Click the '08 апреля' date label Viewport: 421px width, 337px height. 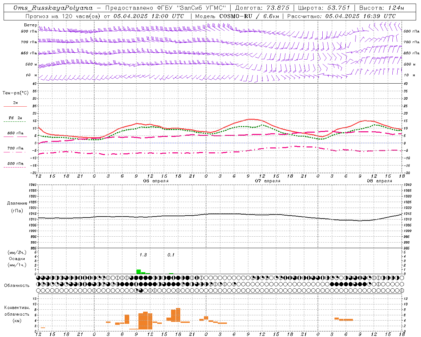pos(380,181)
